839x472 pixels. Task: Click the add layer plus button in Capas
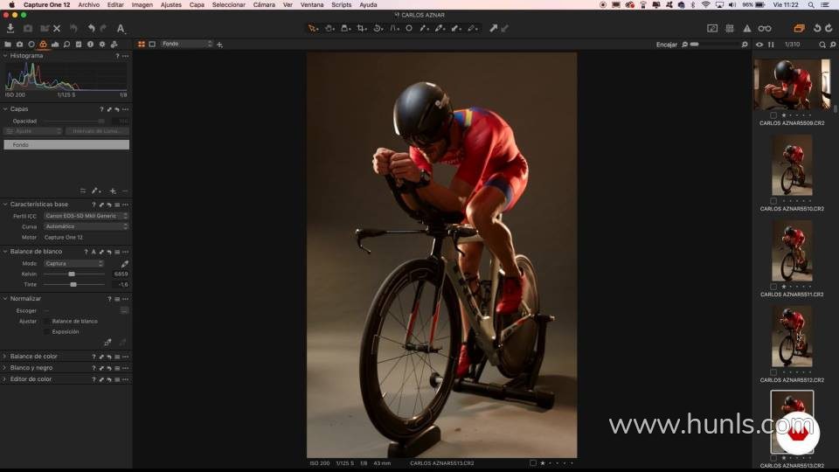click(x=113, y=191)
